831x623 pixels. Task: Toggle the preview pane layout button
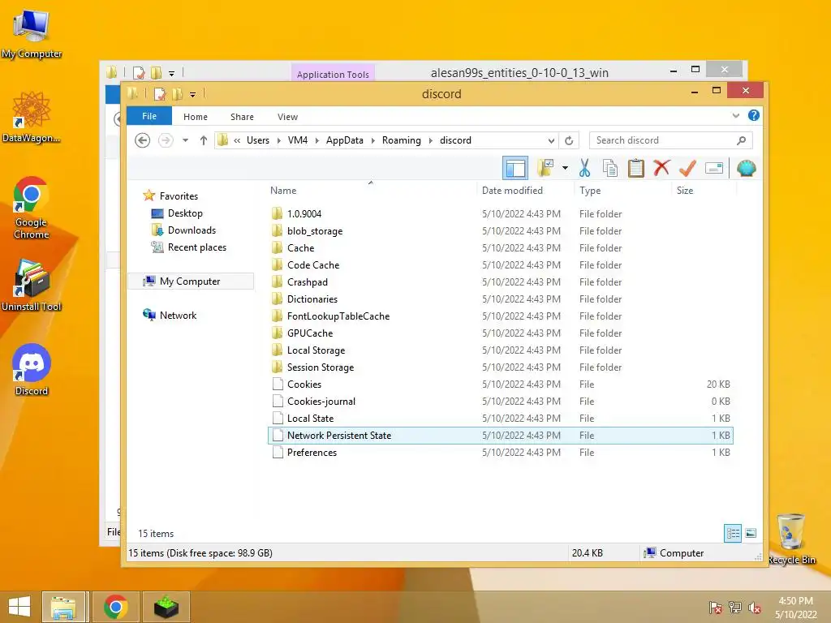tap(515, 169)
